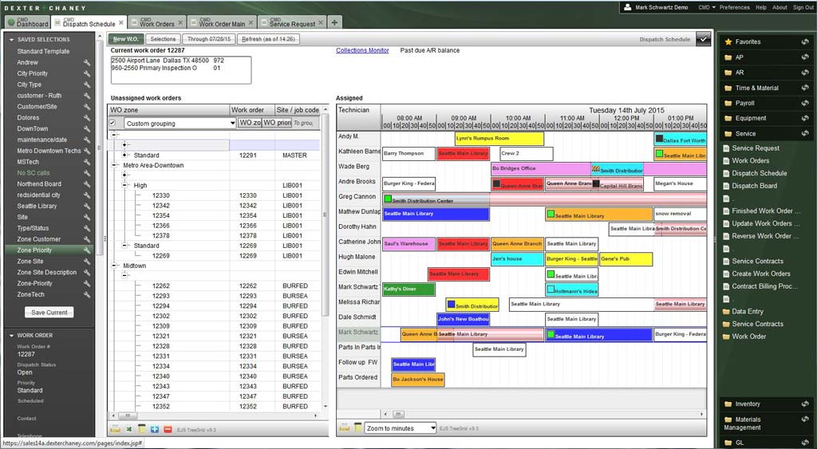817x449 pixels.
Task: Expand the Standard group with order 12291
Action: (x=124, y=156)
